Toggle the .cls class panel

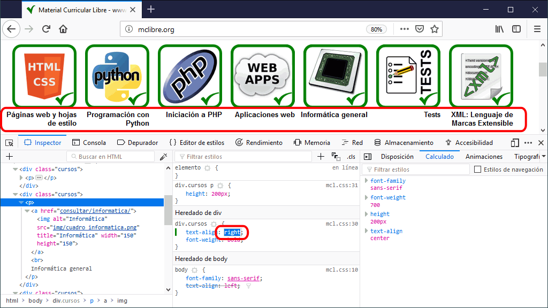click(x=351, y=157)
